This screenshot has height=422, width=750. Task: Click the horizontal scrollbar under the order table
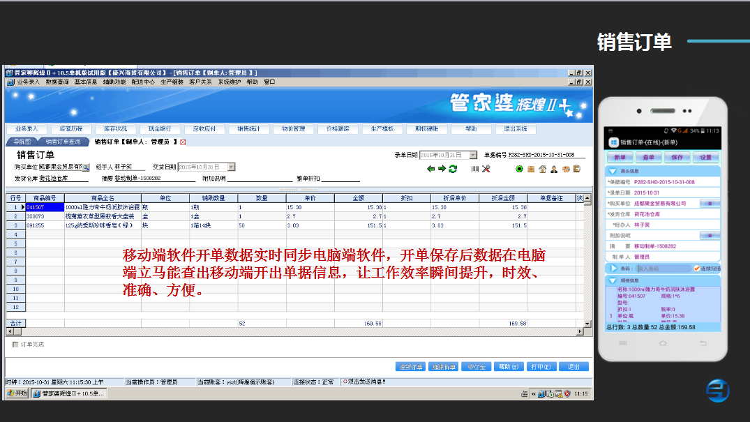click(294, 331)
